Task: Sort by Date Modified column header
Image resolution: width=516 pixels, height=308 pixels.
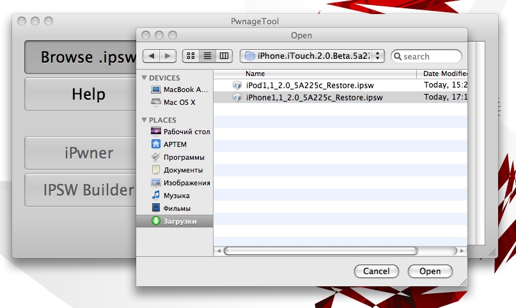Action: pos(442,73)
